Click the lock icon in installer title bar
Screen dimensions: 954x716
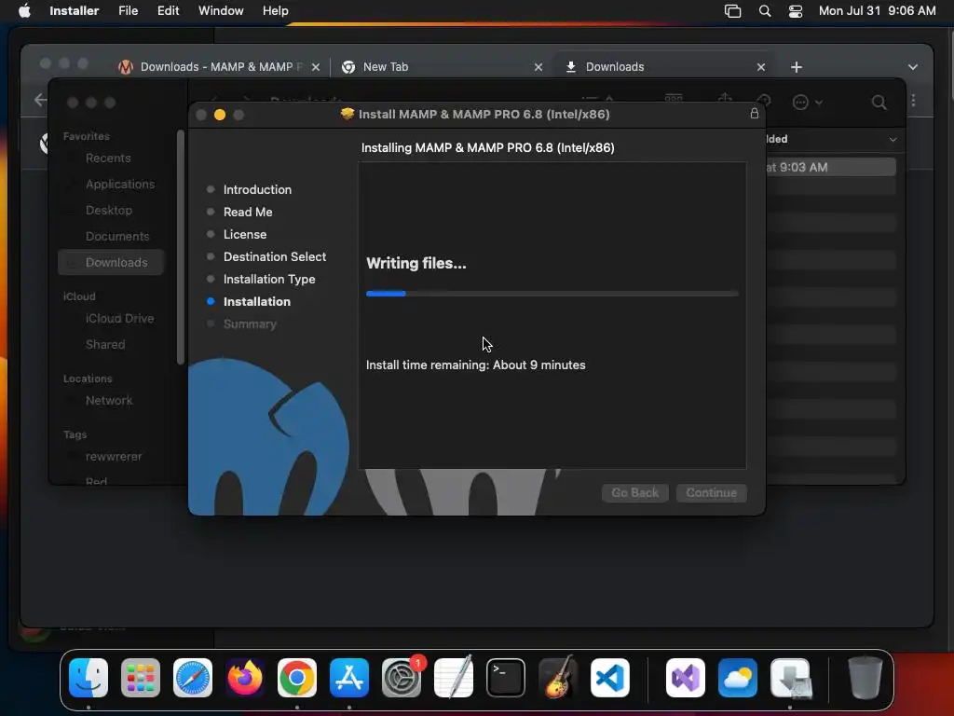755,113
